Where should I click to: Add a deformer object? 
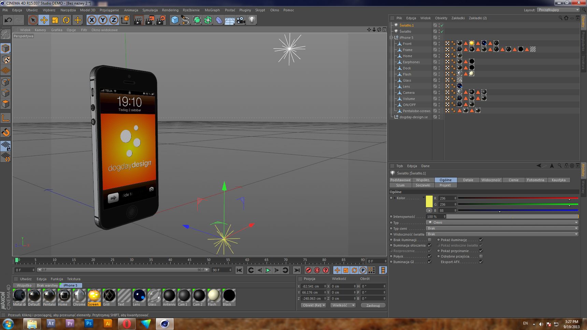[x=219, y=20]
